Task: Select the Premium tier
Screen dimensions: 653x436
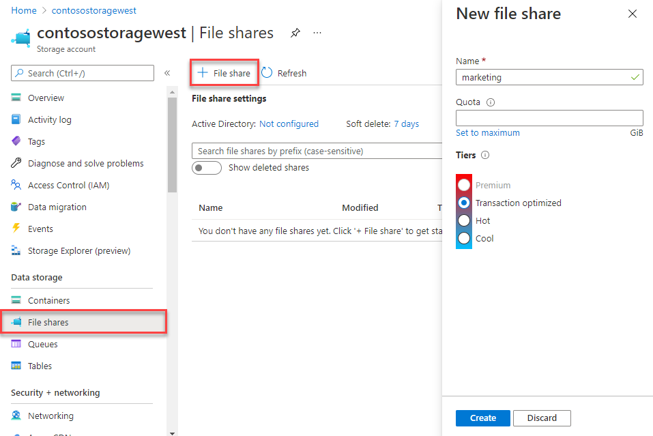Action: click(x=463, y=184)
